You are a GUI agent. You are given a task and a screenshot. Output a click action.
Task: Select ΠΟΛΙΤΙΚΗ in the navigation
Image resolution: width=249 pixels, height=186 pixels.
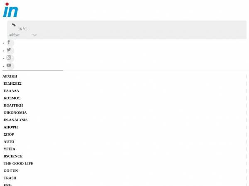pos(13,105)
